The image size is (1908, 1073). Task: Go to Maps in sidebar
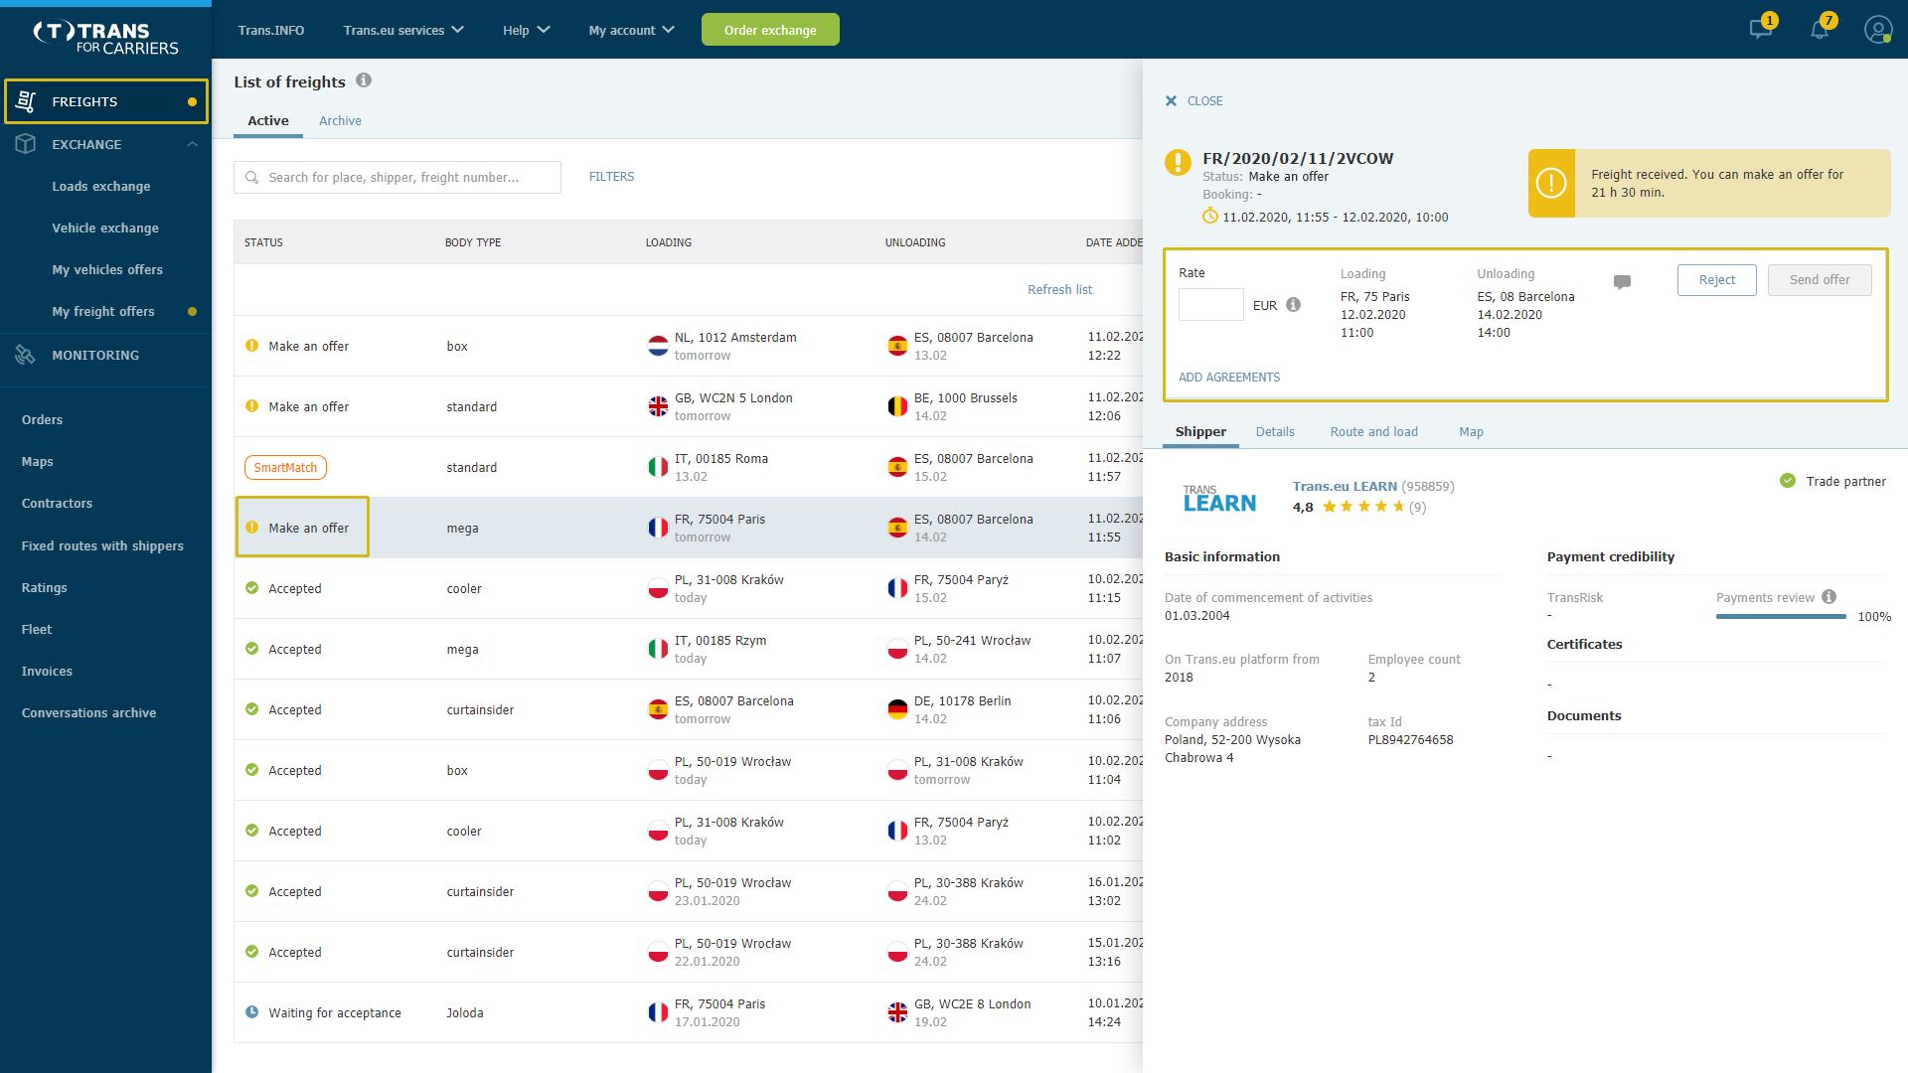point(38,461)
